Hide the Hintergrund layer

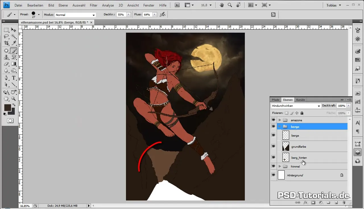point(273,175)
